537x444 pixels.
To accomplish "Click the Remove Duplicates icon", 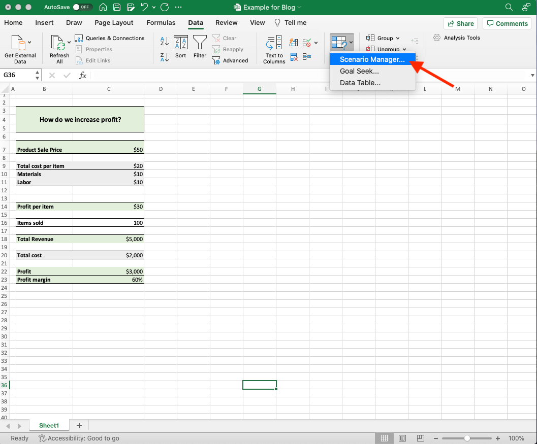I will point(294,57).
